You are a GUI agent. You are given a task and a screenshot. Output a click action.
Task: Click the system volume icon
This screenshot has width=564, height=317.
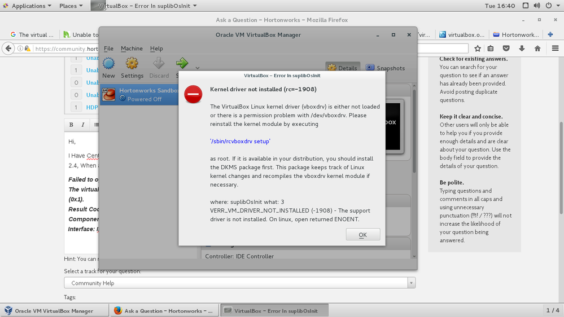pos(537,6)
